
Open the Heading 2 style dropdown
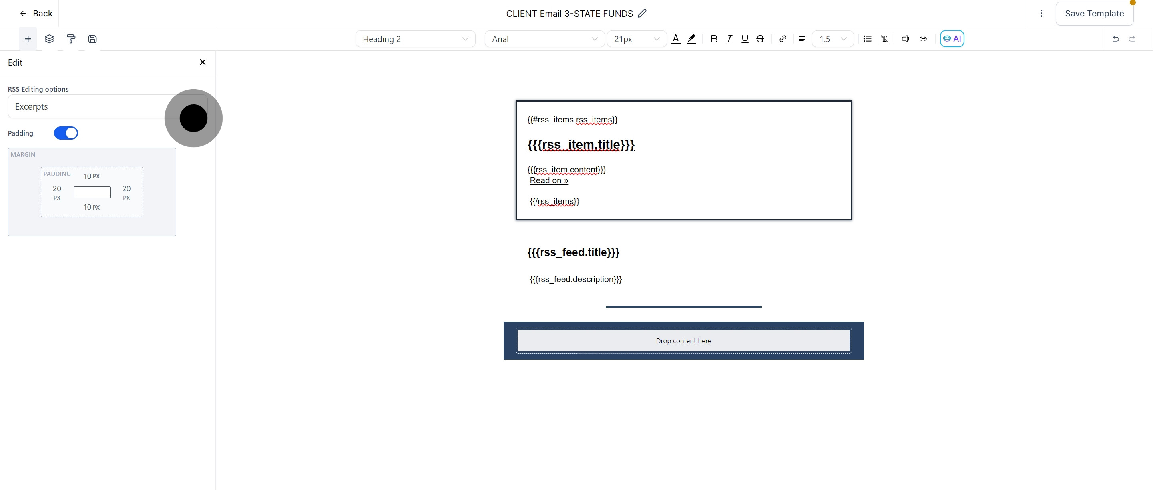tap(414, 39)
